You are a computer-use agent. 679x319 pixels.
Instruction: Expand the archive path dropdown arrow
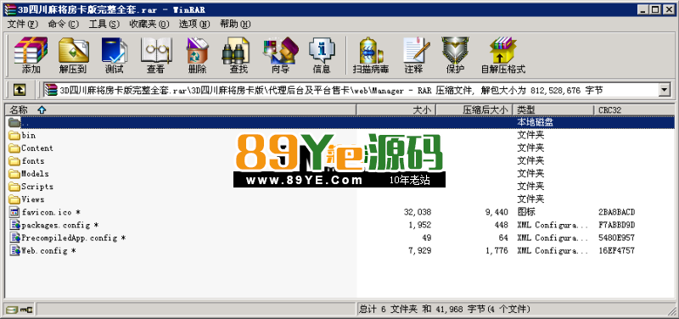[664, 90]
